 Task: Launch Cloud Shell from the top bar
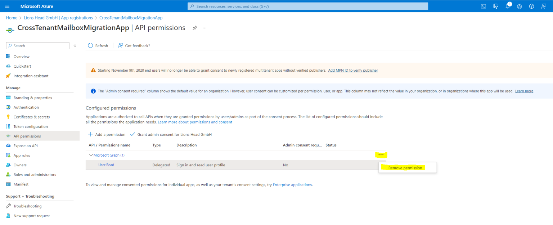(483, 6)
